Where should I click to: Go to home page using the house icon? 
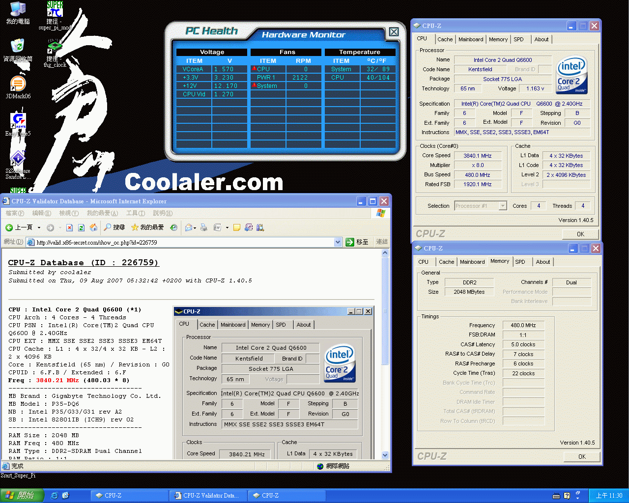click(93, 227)
